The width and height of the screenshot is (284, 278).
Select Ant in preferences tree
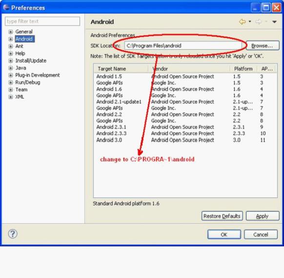(x=19, y=46)
